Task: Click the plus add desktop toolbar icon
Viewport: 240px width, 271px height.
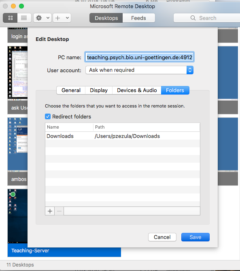Action: (58, 18)
